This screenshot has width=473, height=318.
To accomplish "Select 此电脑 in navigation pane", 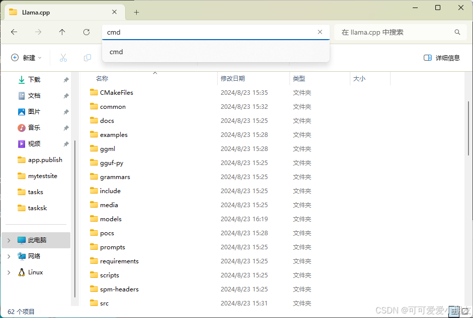I will click(36, 240).
